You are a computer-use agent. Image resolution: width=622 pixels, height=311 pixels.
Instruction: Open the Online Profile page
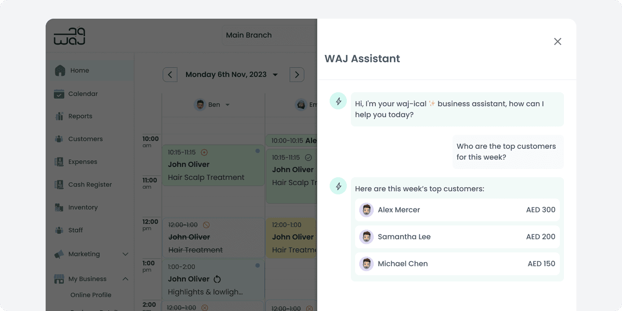pos(91,294)
